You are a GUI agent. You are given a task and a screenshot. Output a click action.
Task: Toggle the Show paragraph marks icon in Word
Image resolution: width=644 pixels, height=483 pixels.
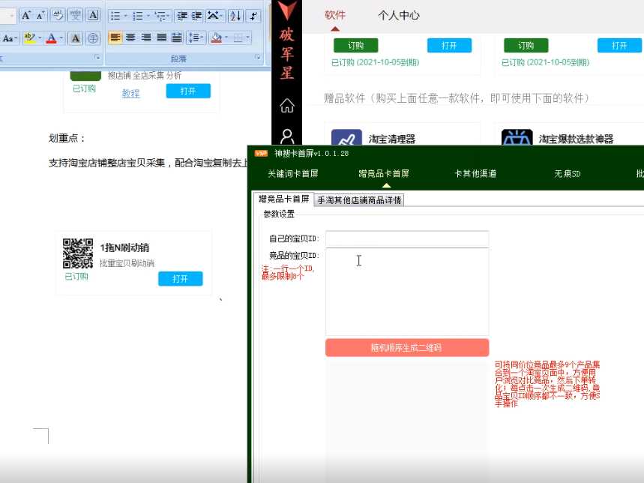pos(254,16)
